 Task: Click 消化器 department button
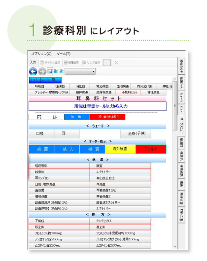click(80, 86)
